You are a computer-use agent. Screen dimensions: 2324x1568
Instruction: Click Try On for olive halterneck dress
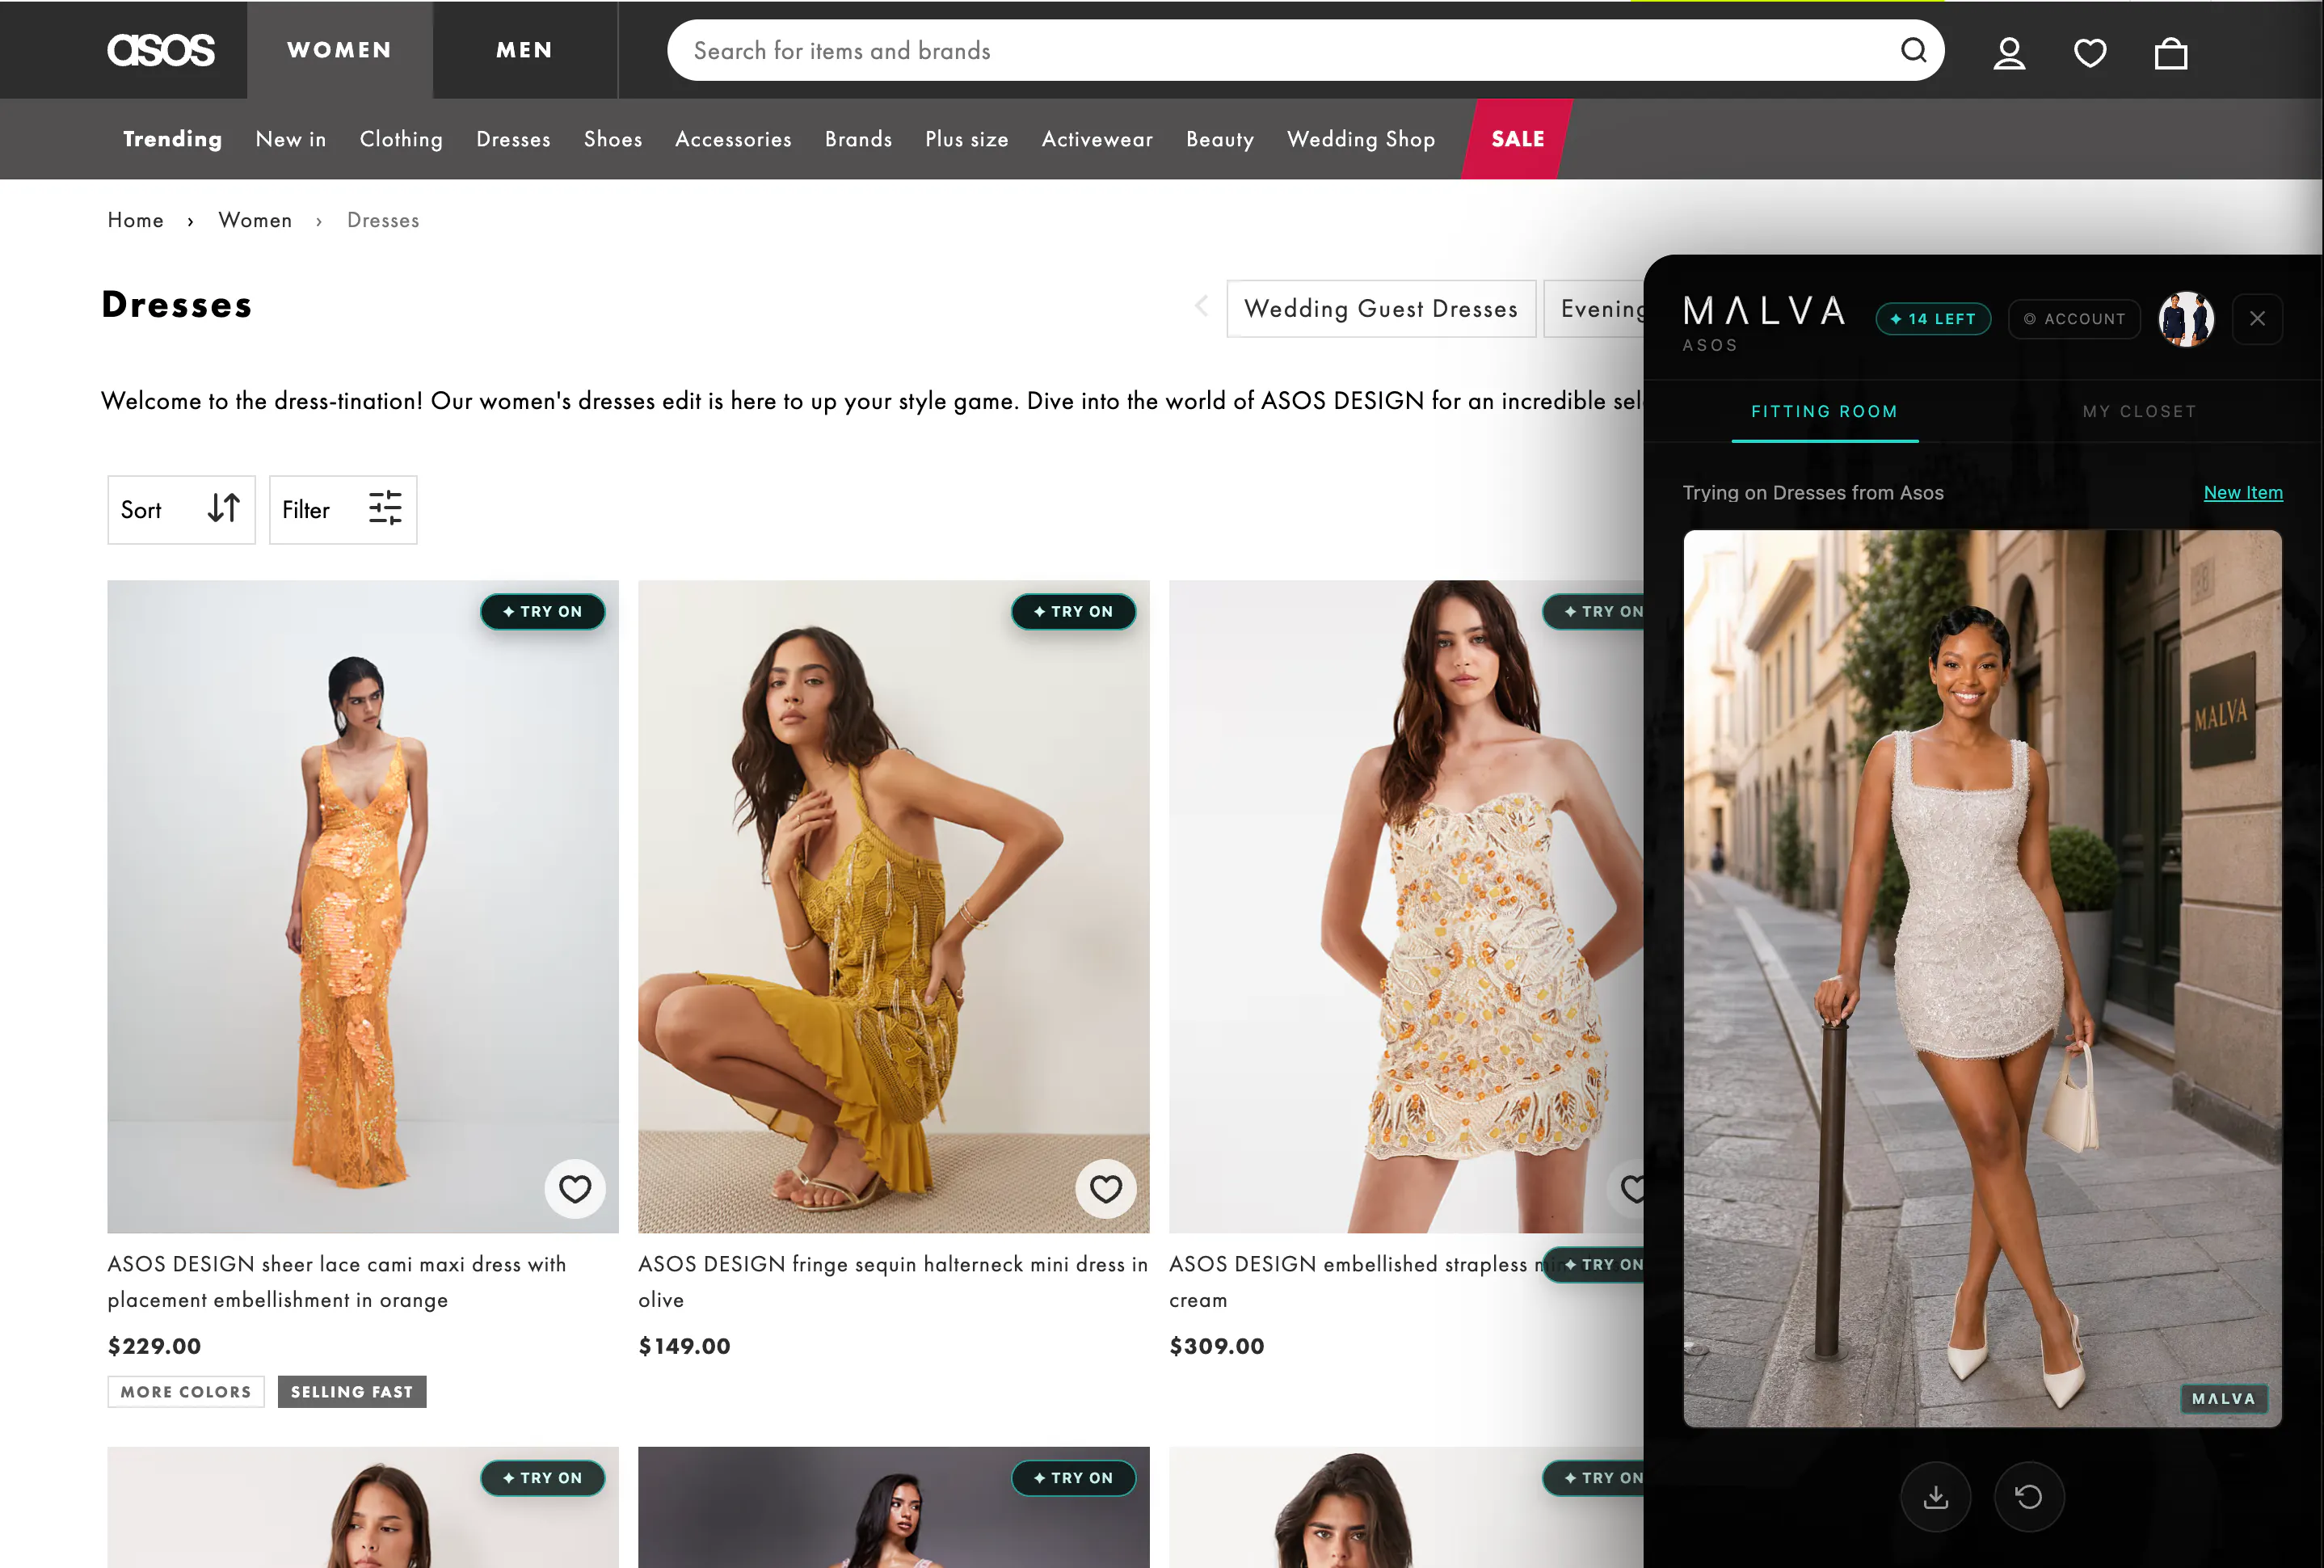click(1074, 611)
